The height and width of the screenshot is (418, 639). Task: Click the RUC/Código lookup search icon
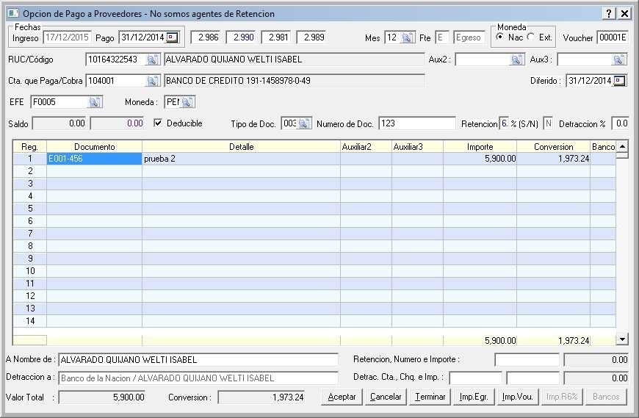(x=153, y=60)
